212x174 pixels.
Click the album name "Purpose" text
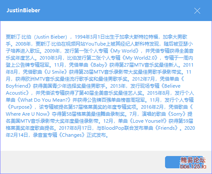click(20, 107)
